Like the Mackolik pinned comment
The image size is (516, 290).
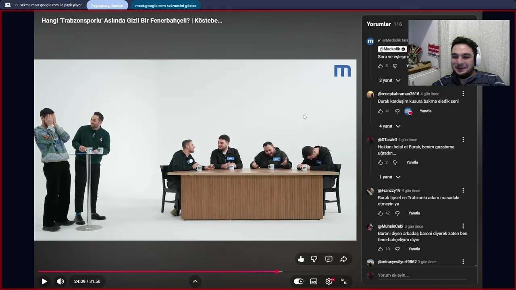click(381, 66)
